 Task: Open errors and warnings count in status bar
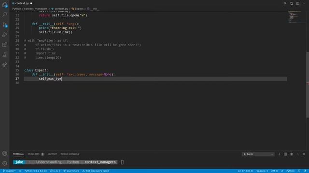coord(55,171)
